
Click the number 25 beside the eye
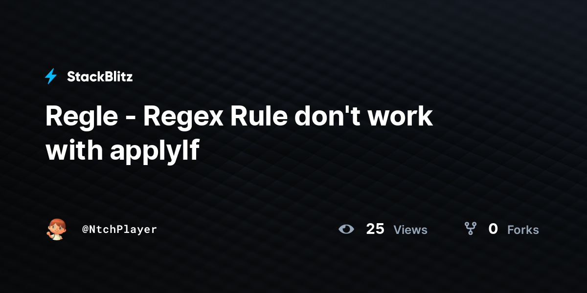click(375, 229)
